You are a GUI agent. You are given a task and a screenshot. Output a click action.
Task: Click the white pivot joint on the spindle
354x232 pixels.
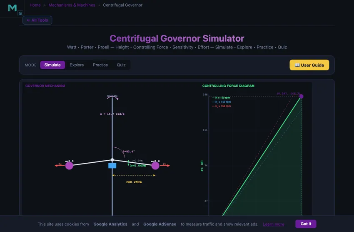point(112,160)
